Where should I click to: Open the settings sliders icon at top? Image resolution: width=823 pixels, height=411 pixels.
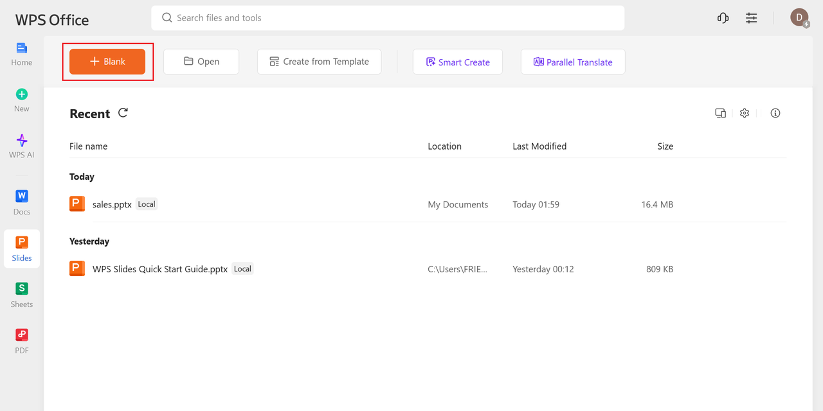click(752, 18)
